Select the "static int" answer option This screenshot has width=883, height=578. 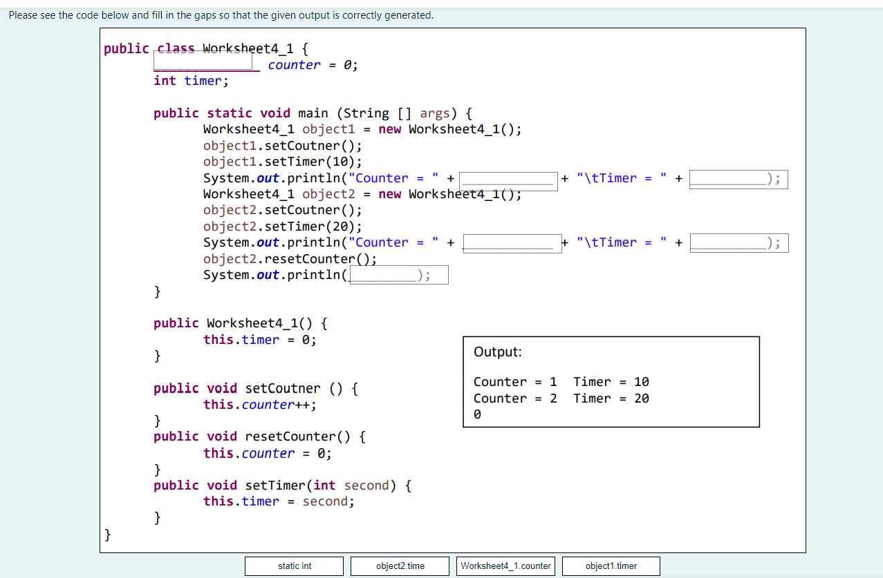pos(293,566)
